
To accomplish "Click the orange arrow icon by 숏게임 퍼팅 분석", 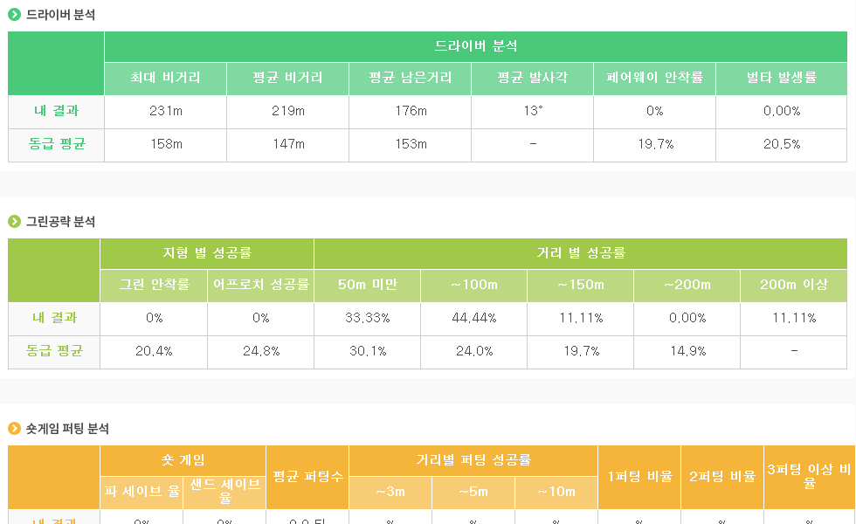I will coord(14,429).
